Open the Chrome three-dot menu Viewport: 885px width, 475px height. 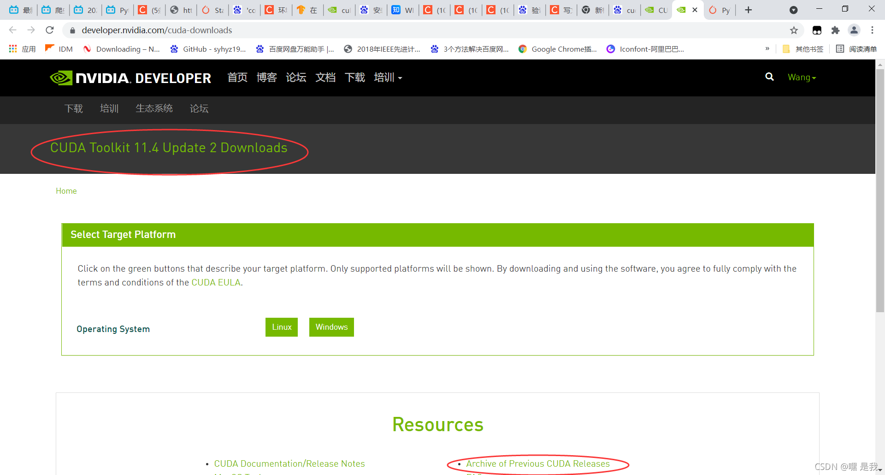tap(872, 30)
